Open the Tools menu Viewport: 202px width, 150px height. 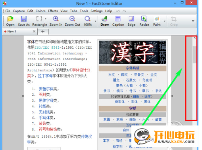[x=84, y=11]
